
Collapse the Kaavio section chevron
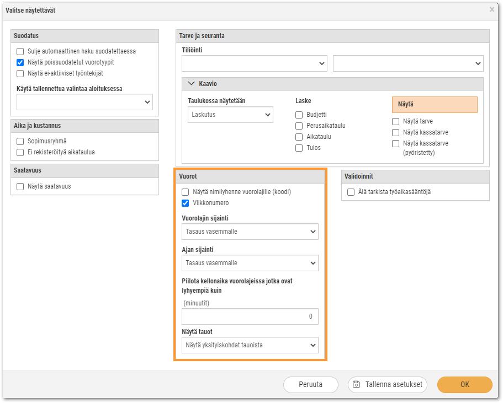[191, 84]
